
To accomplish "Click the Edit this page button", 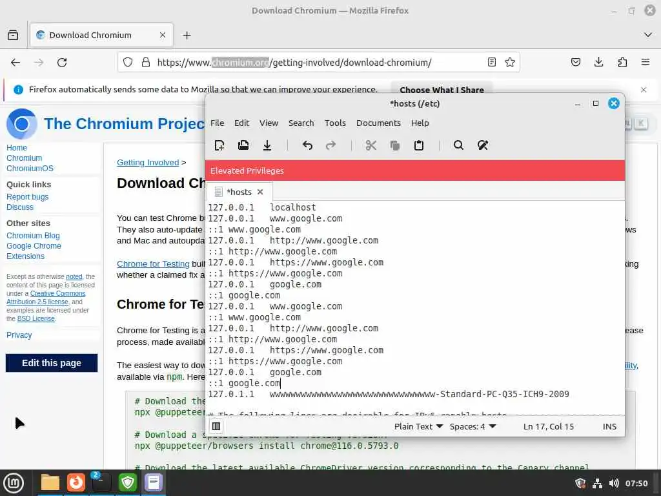I will coord(52,363).
